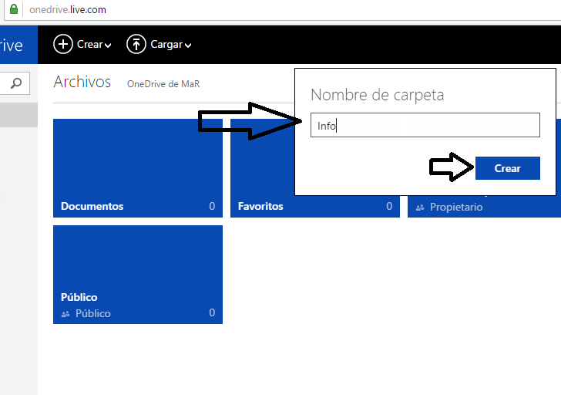Click item count of Favoritos tile

(x=389, y=206)
